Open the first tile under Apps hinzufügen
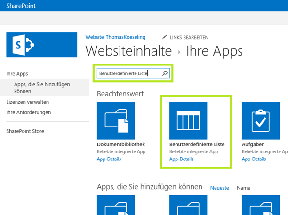The width and height of the screenshot is (288, 215). point(116,205)
